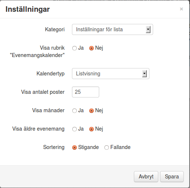Click the Kalendertyp field label
The height and width of the screenshot is (188, 190).
(x=51, y=74)
